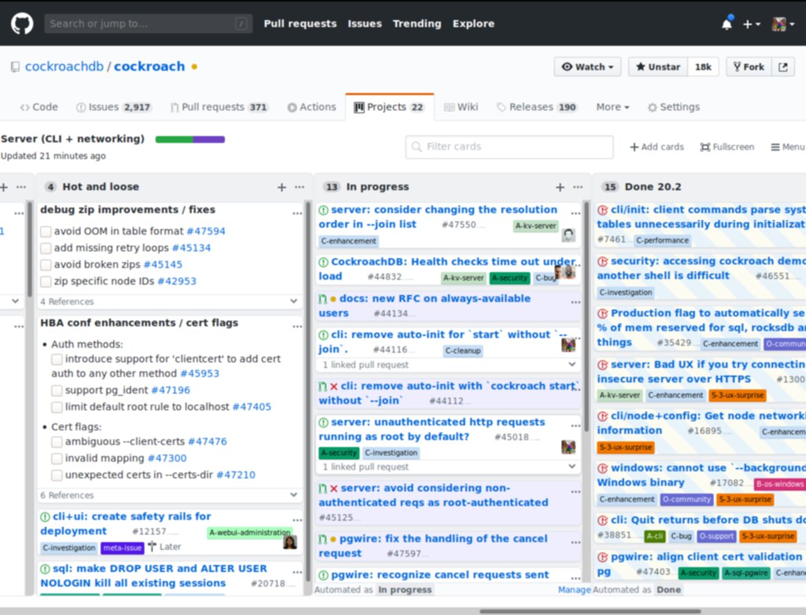Open options for pgwire recognize cancel requests card
806x615 pixels.
pyautogui.click(x=576, y=578)
